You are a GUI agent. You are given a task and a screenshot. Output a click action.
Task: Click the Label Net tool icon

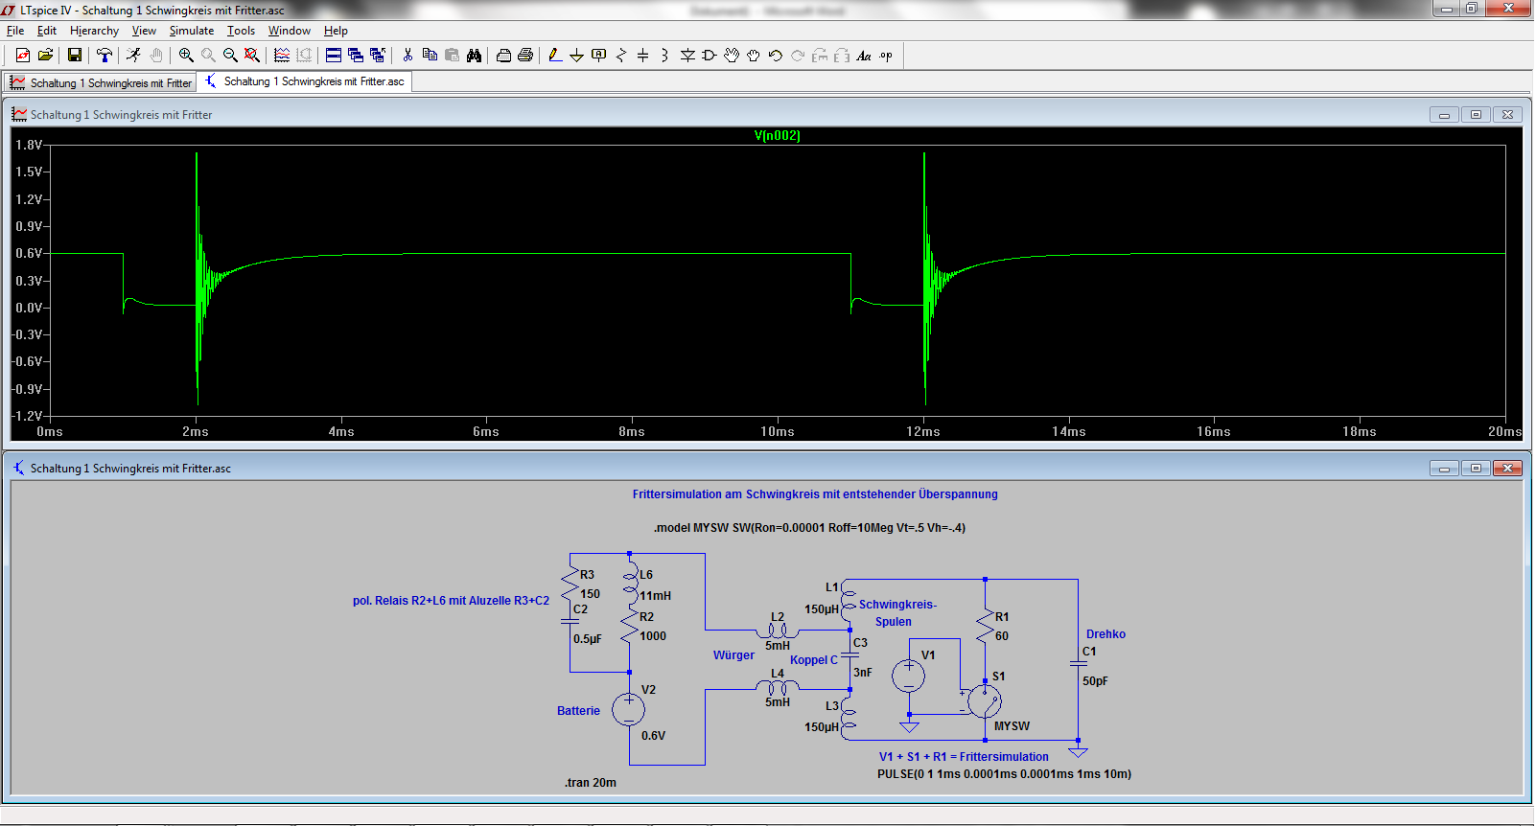[x=598, y=56]
